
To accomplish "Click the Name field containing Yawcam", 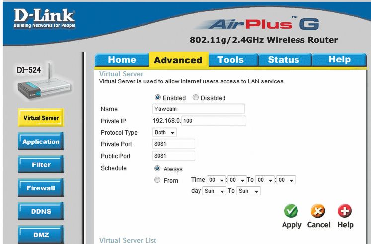I will click(x=199, y=109).
